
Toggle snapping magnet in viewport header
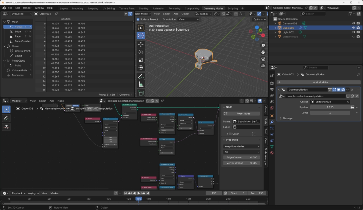pyautogui.click(x=223, y=14)
